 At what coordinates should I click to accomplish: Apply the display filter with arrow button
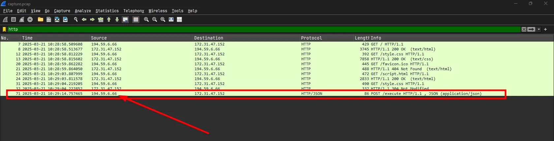click(x=531, y=29)
